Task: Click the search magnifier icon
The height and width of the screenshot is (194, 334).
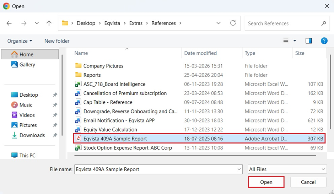Action: 324,23
